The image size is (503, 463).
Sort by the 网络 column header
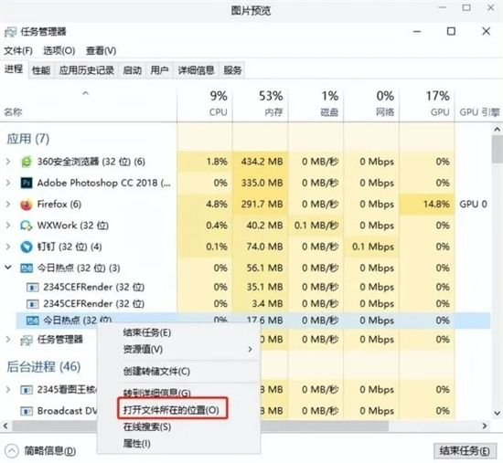[x=371, y=103]
